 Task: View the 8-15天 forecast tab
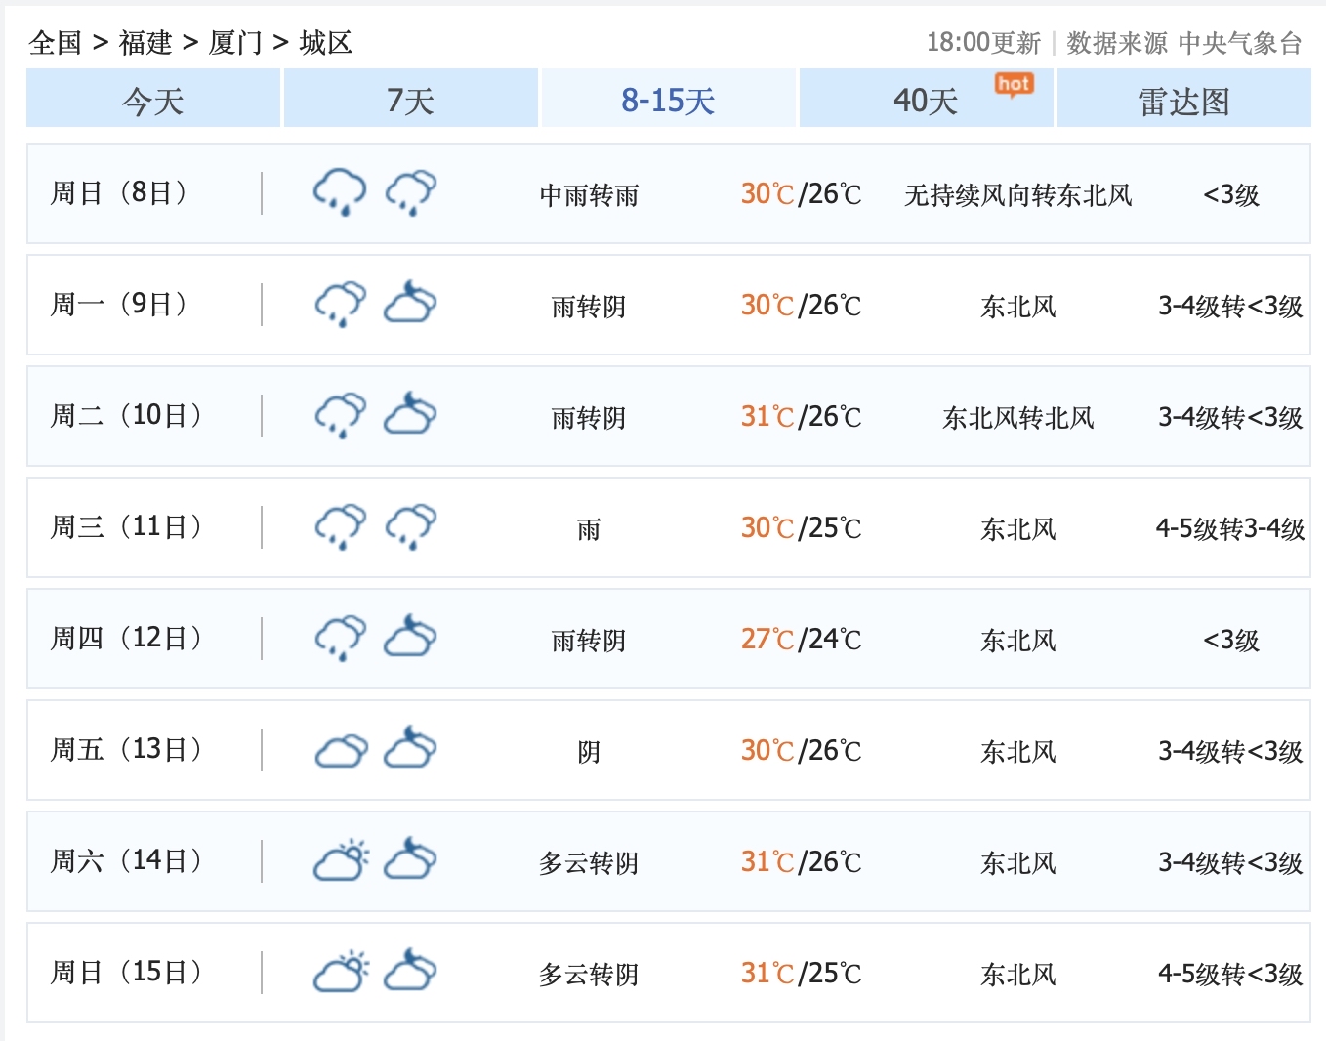[x=667, y=99]
